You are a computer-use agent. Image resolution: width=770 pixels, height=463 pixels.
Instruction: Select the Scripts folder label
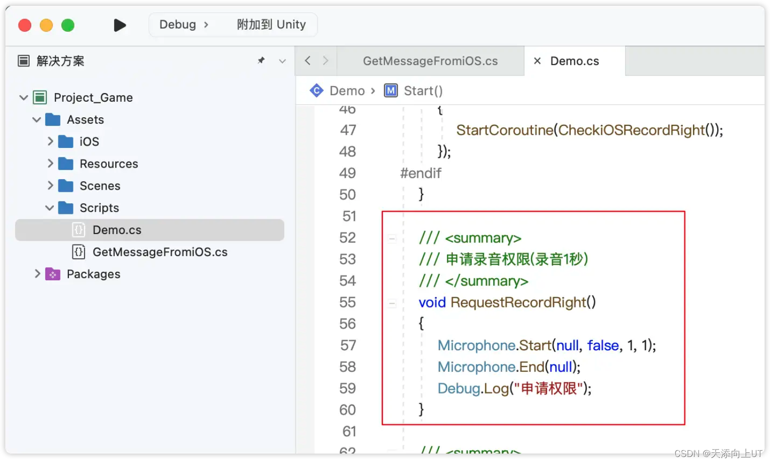(x=99, y=208)
